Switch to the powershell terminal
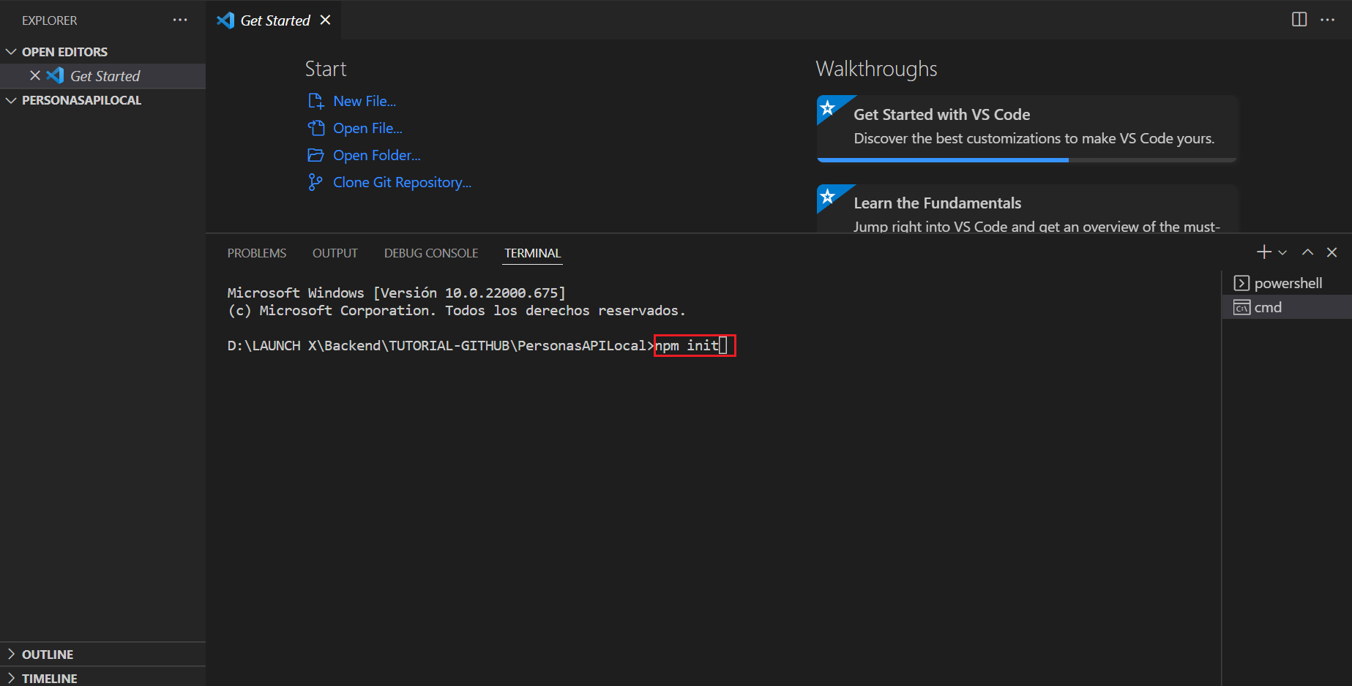Image resolution: width=1352 pixels, height=686 pixels. coord(1287,283)
